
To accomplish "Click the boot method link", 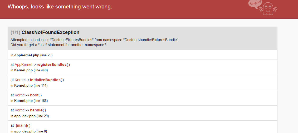I will [x=35, y=95].
